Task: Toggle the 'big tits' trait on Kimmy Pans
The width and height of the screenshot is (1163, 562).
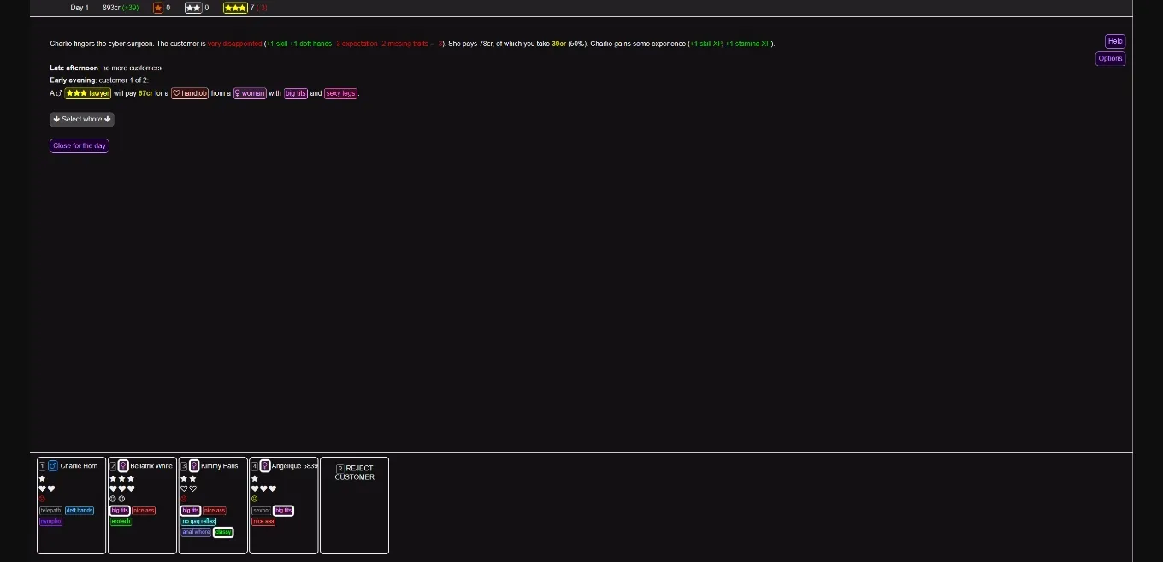Action: [x=190, y=511]
